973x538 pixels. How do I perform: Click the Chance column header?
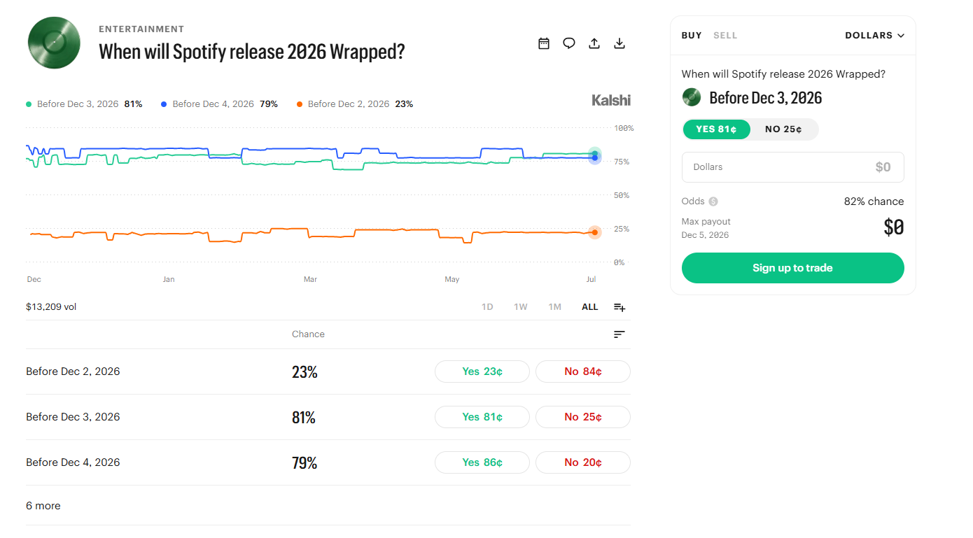coord(308,334)
